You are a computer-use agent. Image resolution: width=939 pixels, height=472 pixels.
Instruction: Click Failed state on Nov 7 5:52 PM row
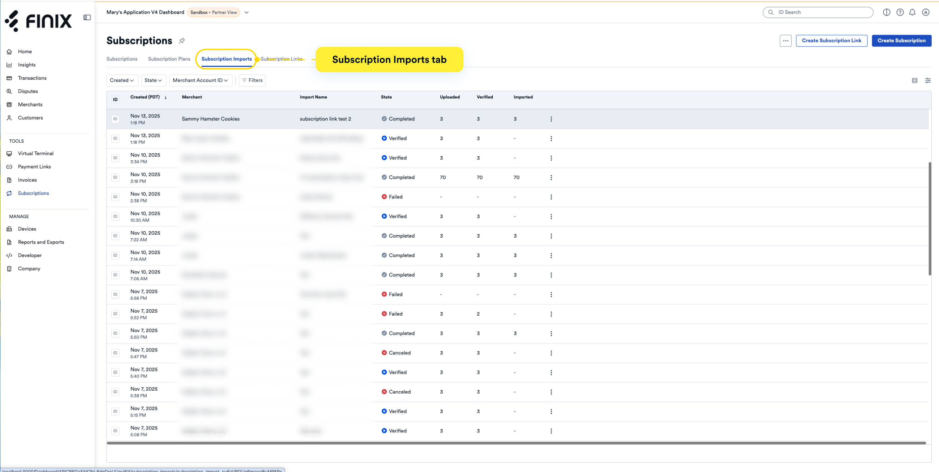[x=392, y=314]
